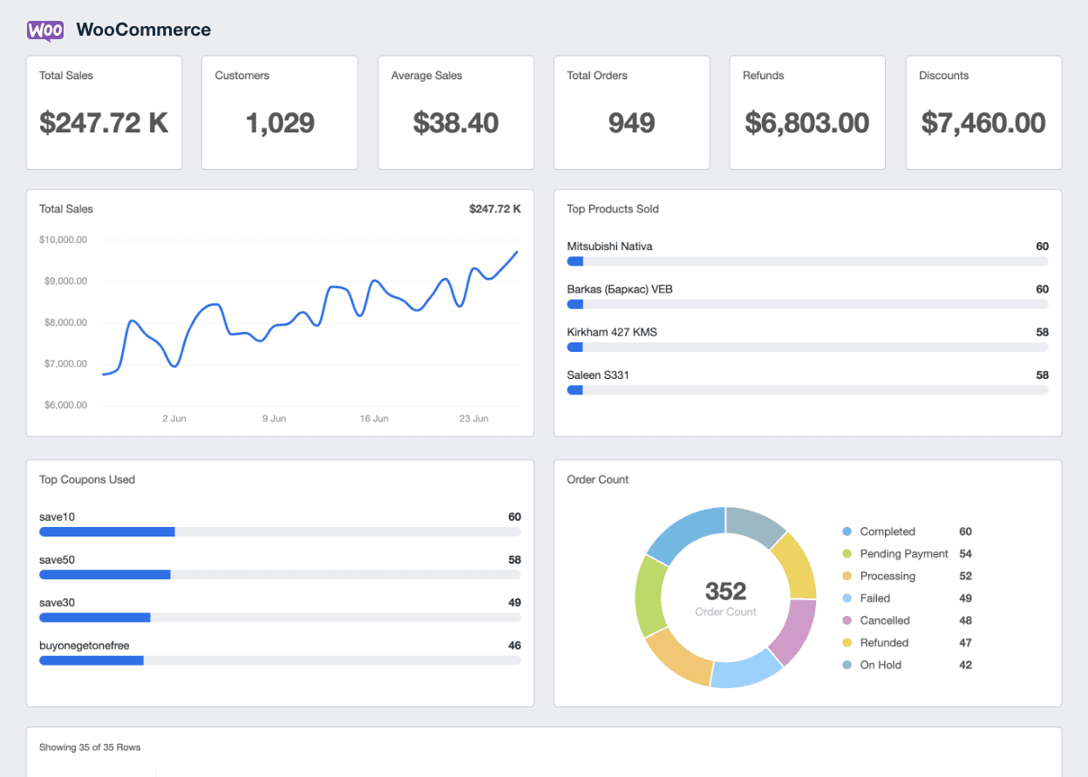
Task: Open the Total Sales summary card
Action: pos(104,111)
